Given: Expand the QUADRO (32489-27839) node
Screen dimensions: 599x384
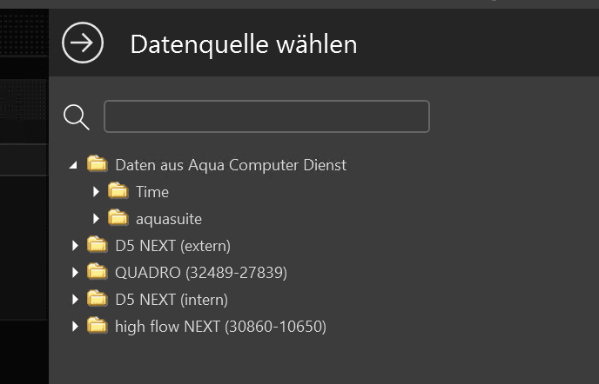Looking at the screenshot, I should tap(75, 273).
